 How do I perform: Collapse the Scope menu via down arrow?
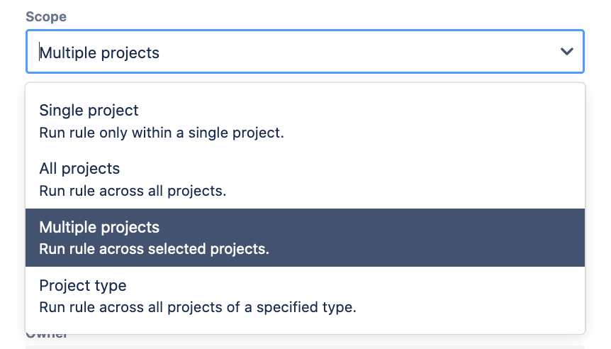click(x=566, y=52)
